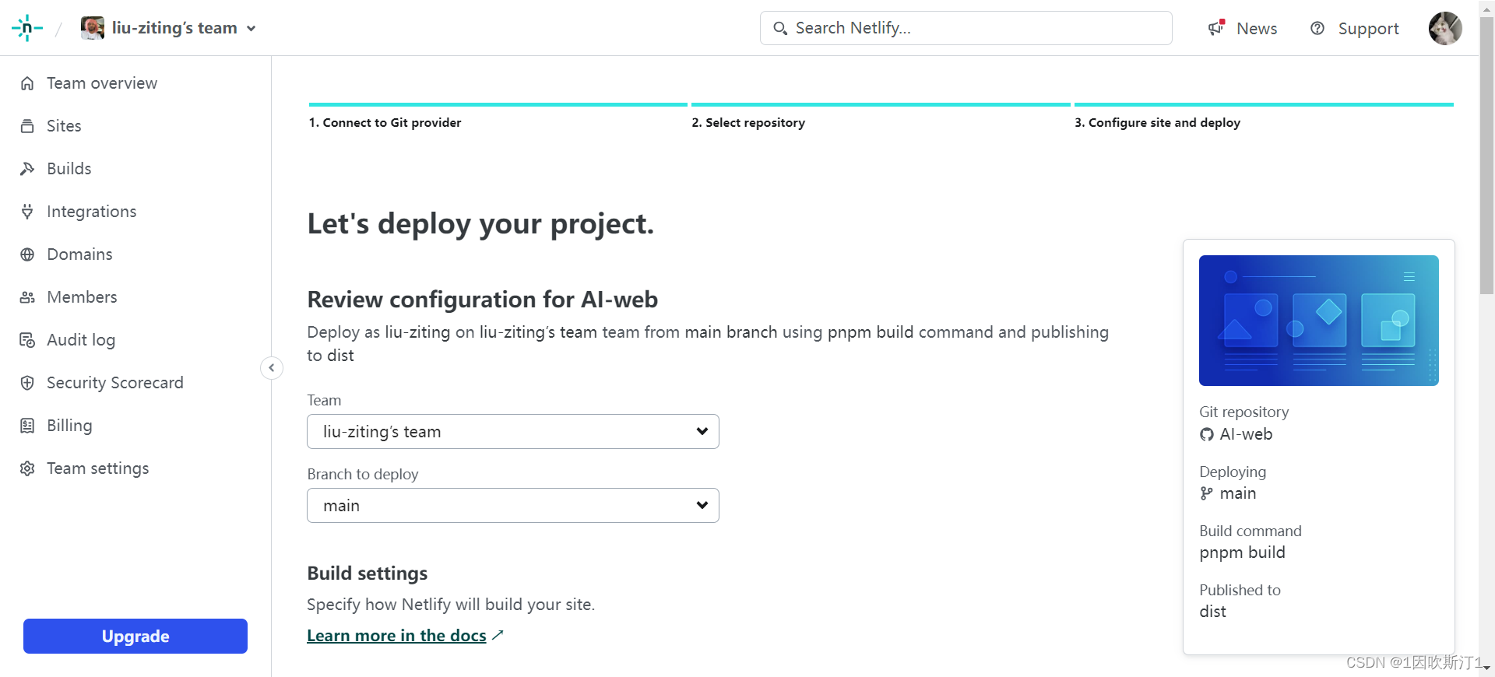Open the Team dropdown

[513, 432]
